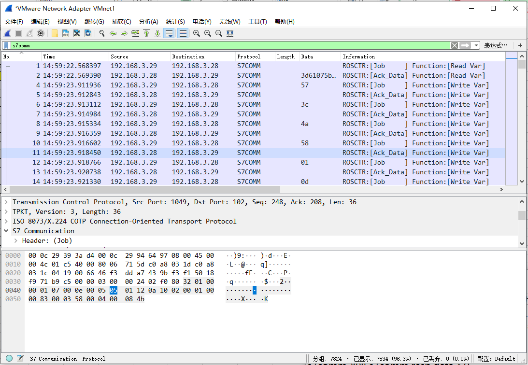528x365 pixels.
Task: Select packet 14 with data 0d
Action: tap(253, 182)
